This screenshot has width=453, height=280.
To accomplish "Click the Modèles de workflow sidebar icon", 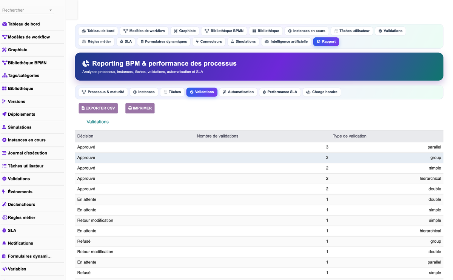I will pos(5,37).
